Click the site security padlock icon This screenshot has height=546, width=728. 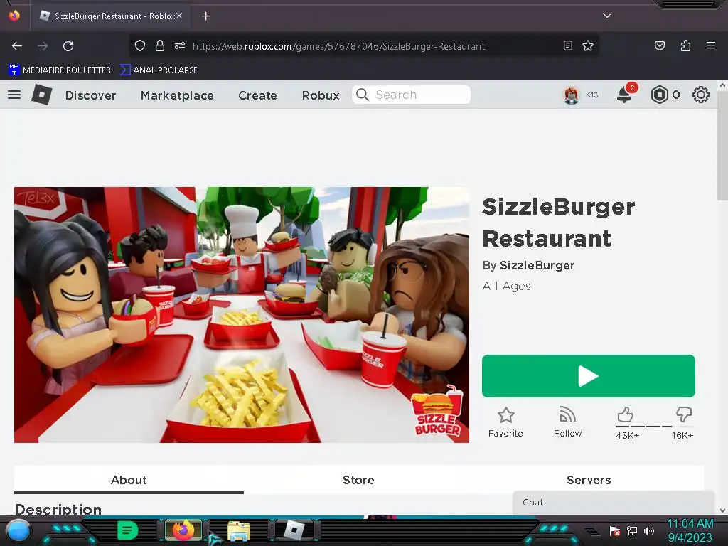160,45
